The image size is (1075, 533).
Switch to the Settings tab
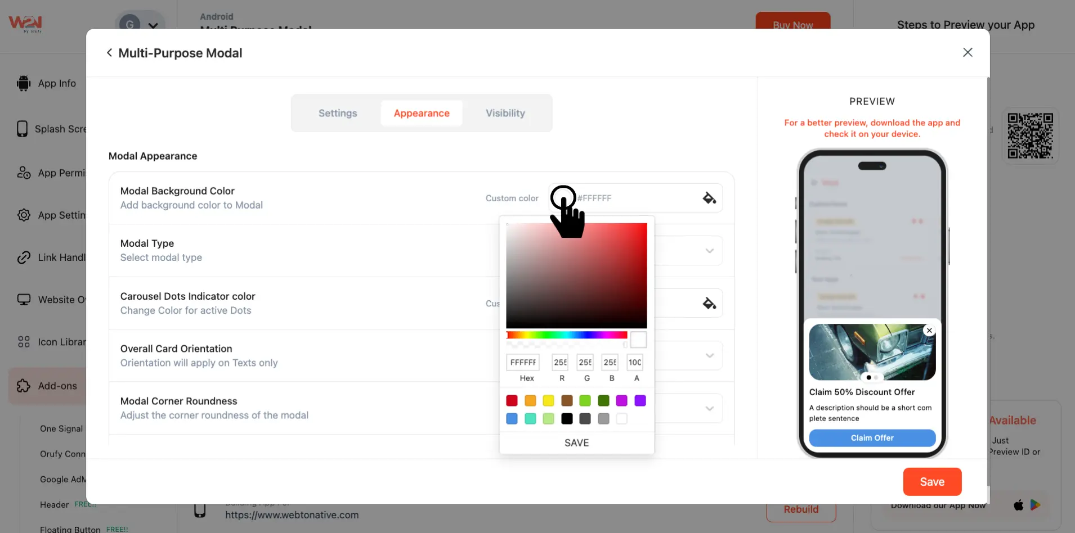pos(338,113)
